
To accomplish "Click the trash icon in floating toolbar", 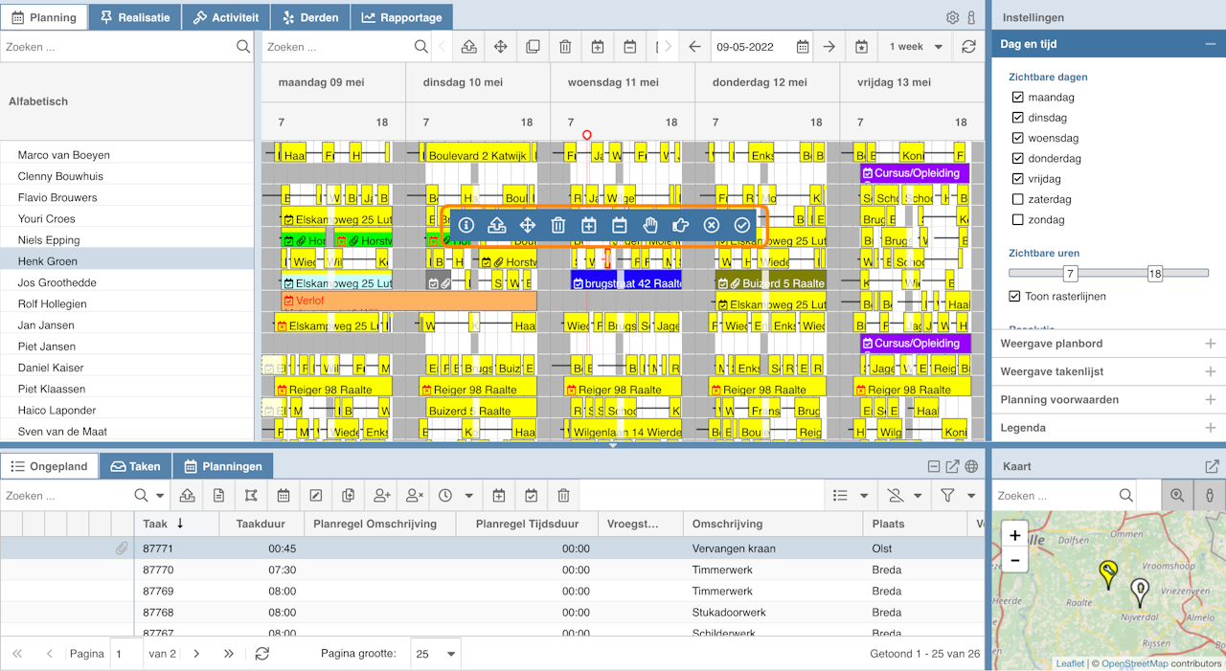I will click(x=558, y=225).
